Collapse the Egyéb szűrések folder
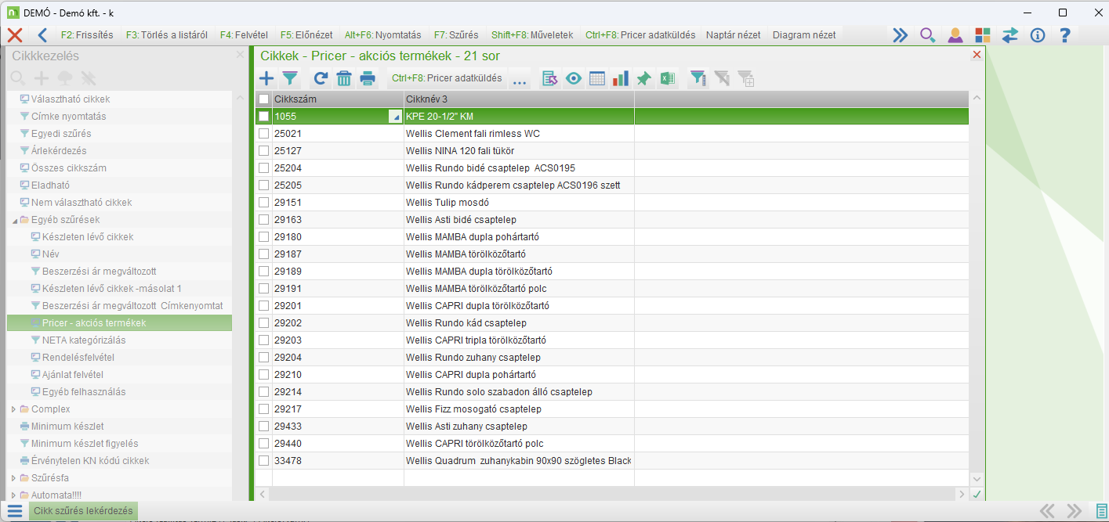The height and width of the screenshot is (522, 1109). 13,220
